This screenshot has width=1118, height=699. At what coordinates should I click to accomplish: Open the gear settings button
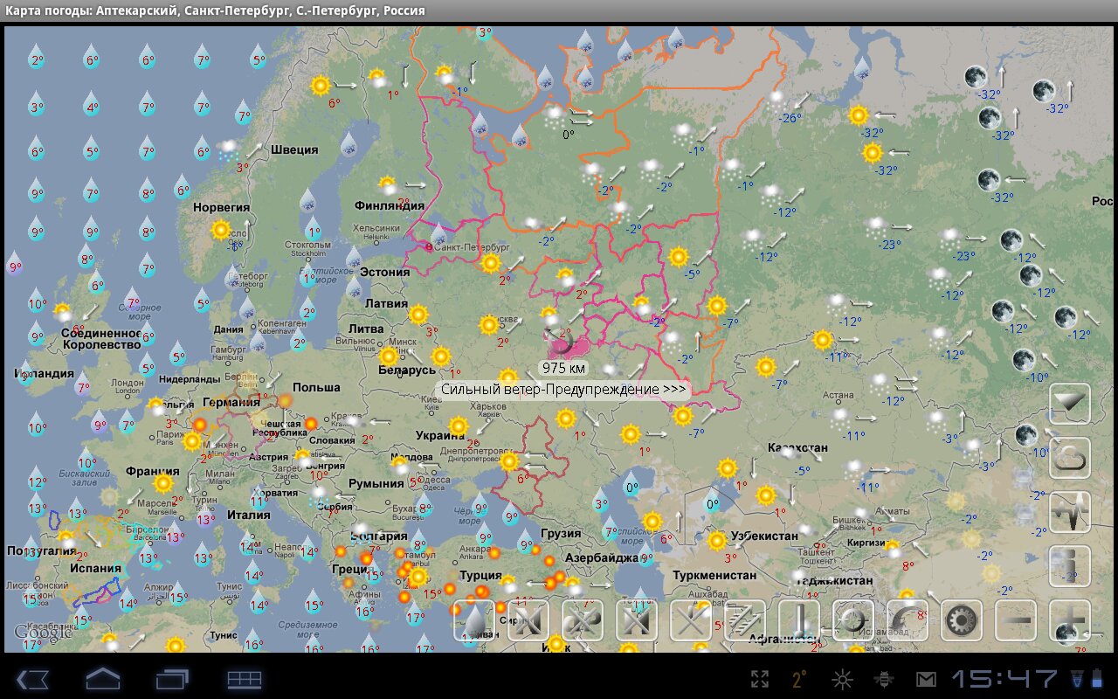pos(962,621)
